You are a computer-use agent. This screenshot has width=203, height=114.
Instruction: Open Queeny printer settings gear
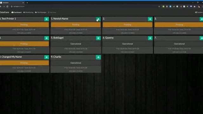point(150,38)
